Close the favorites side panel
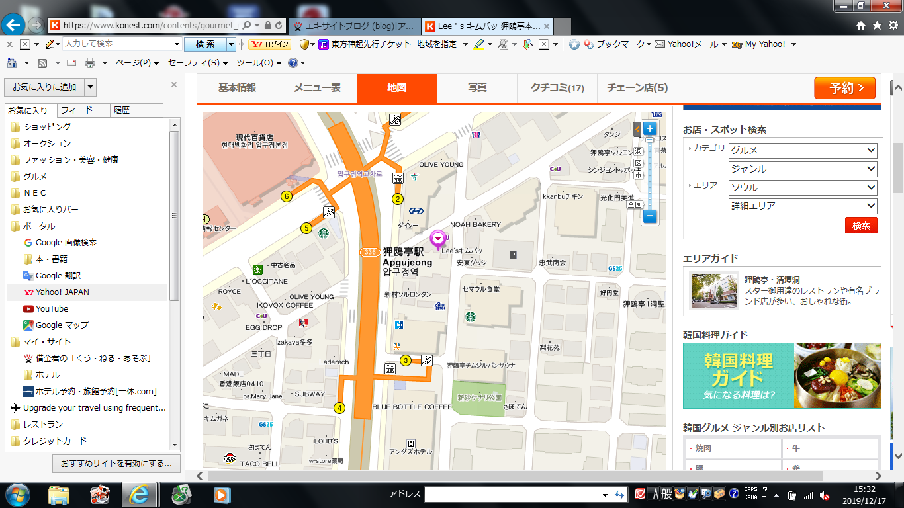 (x=174, y=85)
